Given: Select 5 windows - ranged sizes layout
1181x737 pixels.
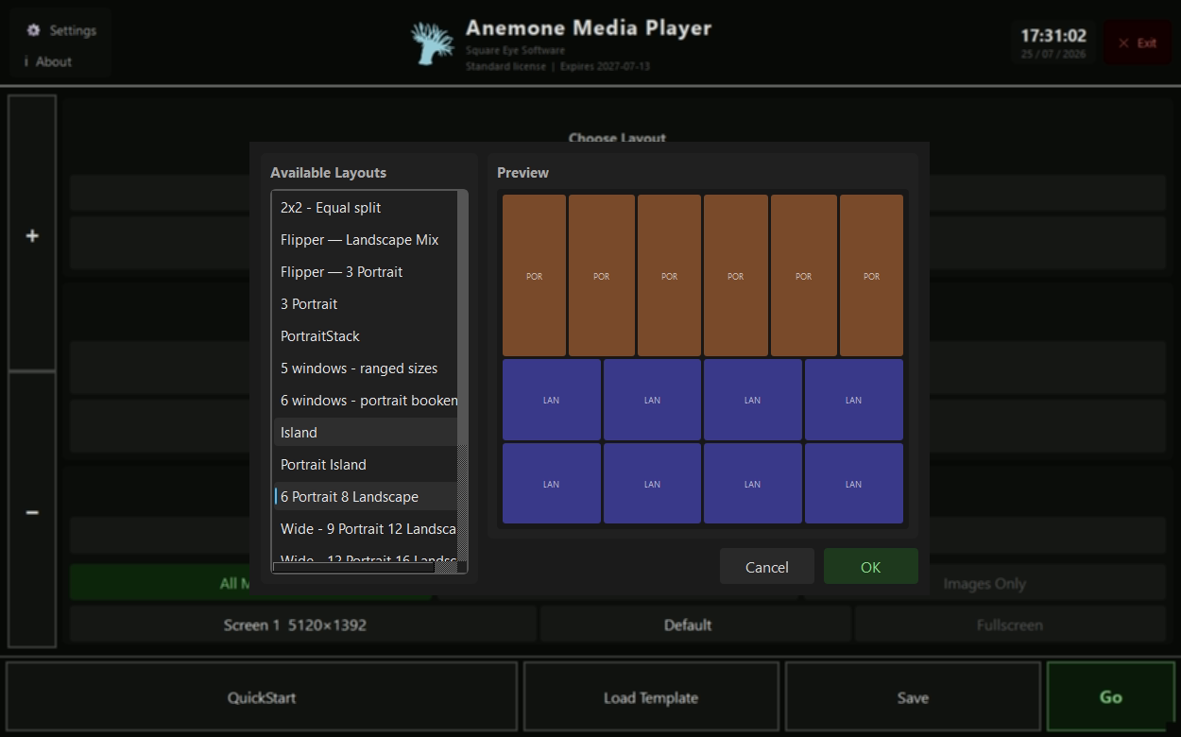Looking at the screenshot, I should 366,368.
